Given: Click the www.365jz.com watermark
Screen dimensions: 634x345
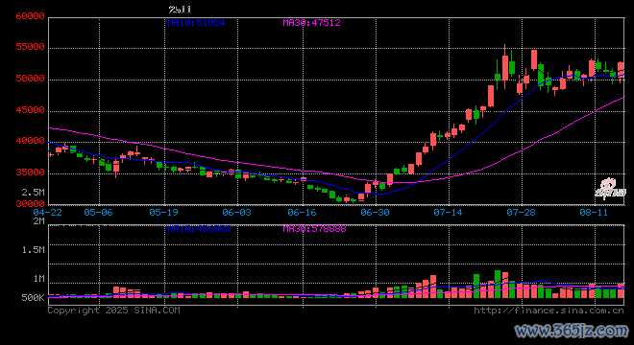Looking at the screenshot, I should [x=572, y=331].
